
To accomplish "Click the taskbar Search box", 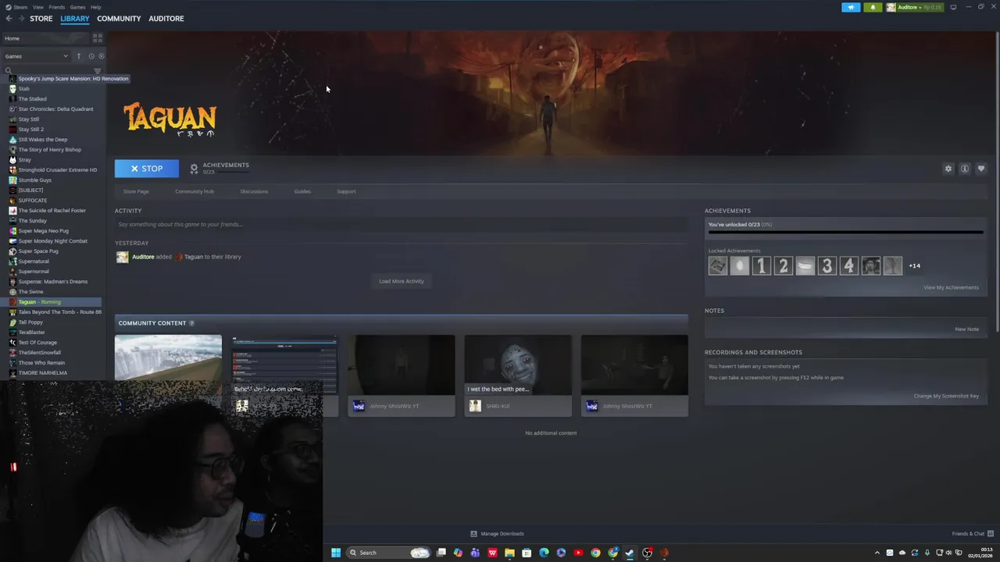I will [389, 553].
